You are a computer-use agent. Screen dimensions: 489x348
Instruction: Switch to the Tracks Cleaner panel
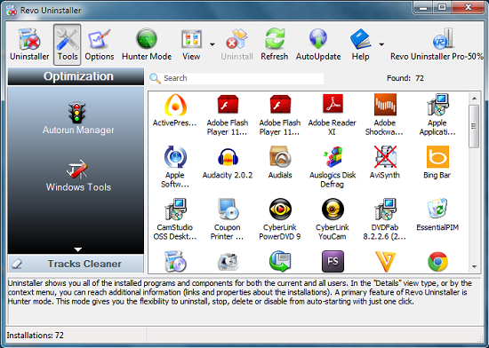pos(76,264)
